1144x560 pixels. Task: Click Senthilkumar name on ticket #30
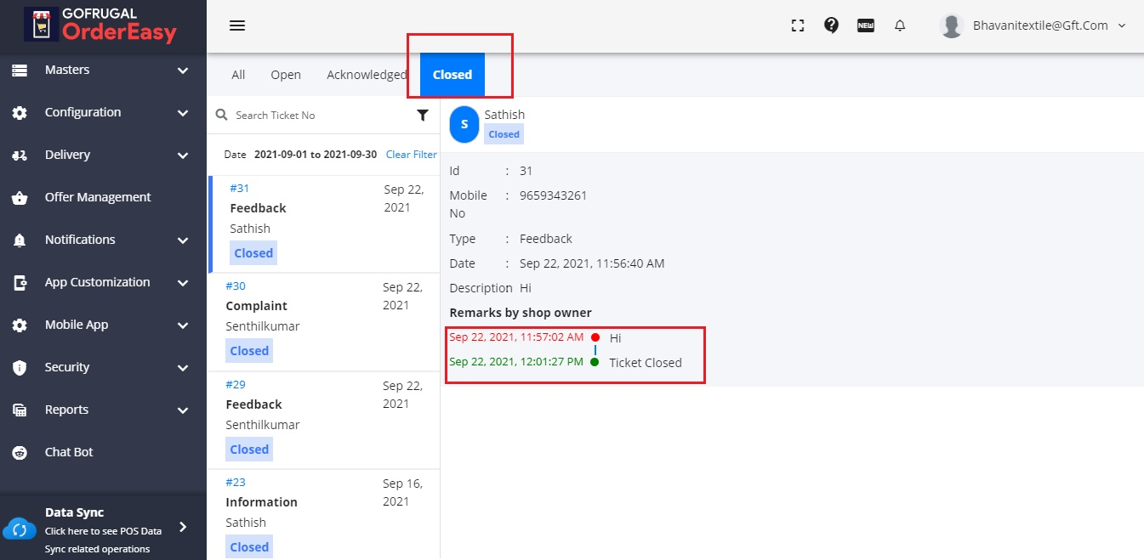point(263,326)
